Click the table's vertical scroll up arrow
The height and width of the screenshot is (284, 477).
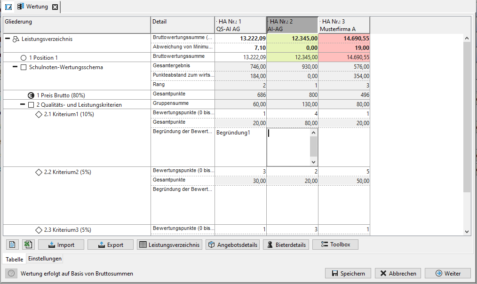coord(467,38)
